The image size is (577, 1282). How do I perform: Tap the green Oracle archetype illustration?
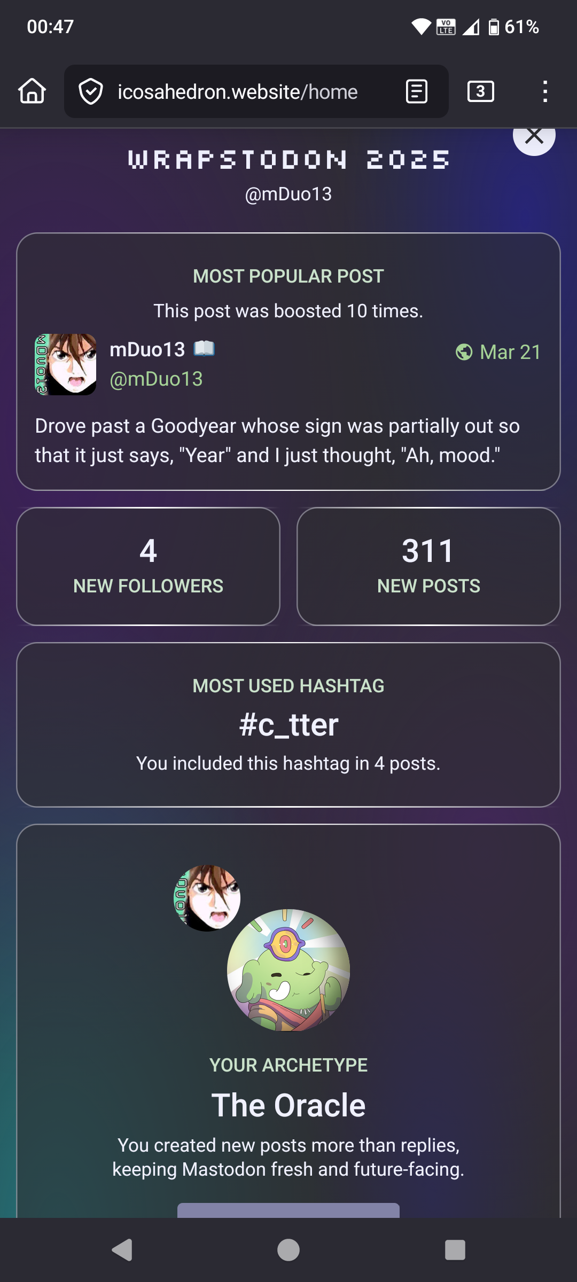(288, 970)
